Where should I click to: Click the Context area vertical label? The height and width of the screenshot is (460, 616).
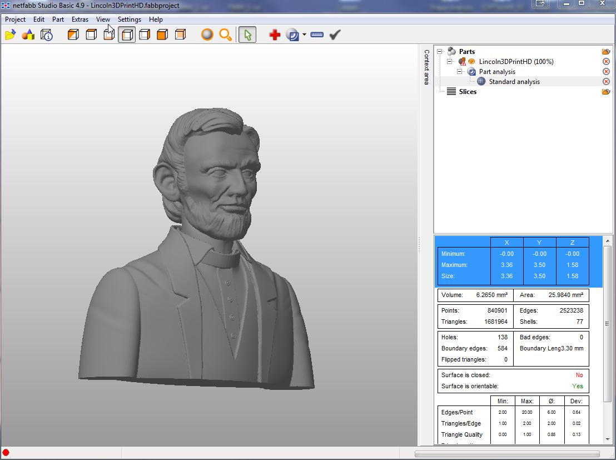426,67
